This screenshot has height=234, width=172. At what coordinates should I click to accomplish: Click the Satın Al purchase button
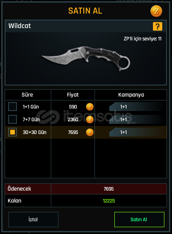click(139, 220)
